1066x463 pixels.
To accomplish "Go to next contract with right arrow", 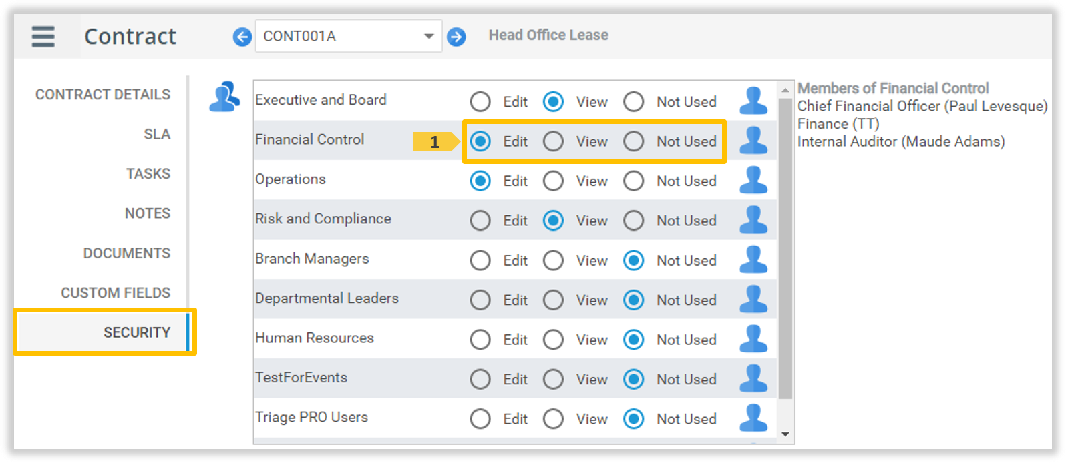I will tap(456, 37).
